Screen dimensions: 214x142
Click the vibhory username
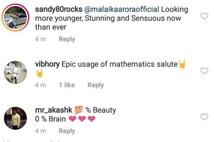47,64
